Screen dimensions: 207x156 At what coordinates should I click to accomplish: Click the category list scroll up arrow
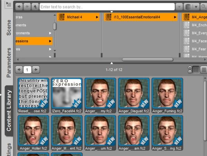(55, 15)
